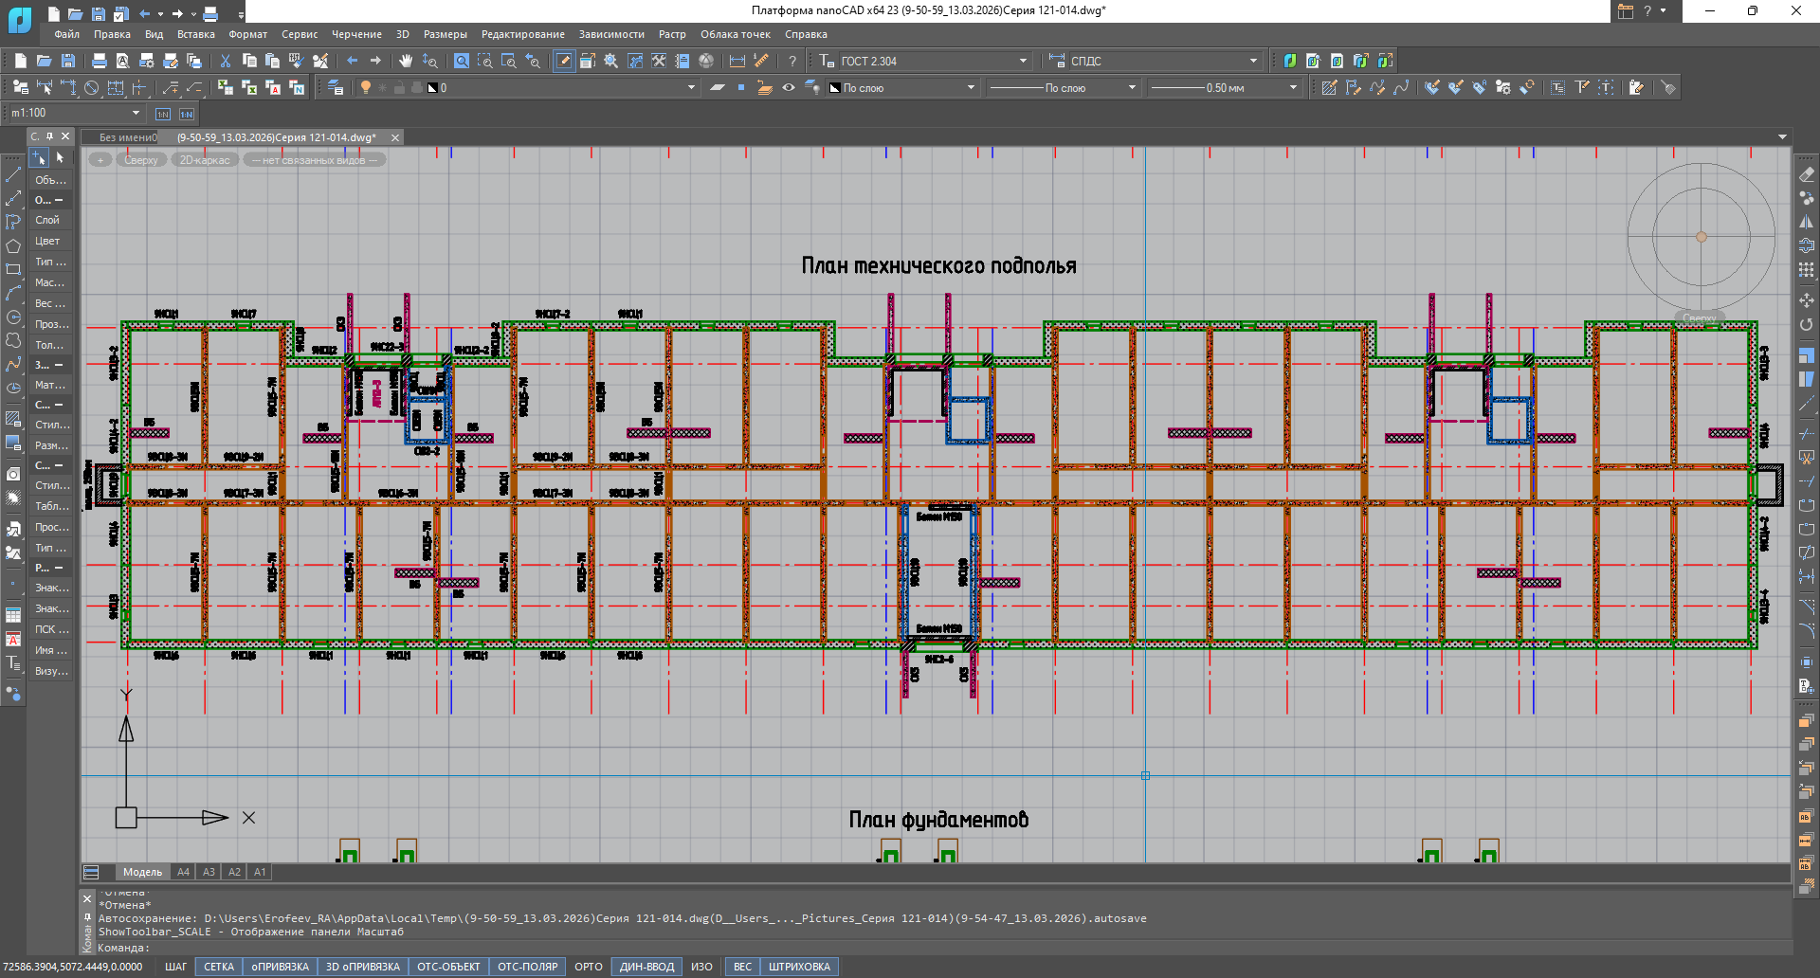Toggle ШТРИХОВКА hatch display
The width and height of the screenshot is (1820, 978).
[799, 967]
